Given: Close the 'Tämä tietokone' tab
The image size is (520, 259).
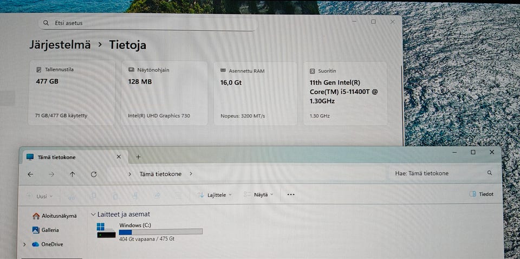Looking at the screenshot, I should (119, 157).
